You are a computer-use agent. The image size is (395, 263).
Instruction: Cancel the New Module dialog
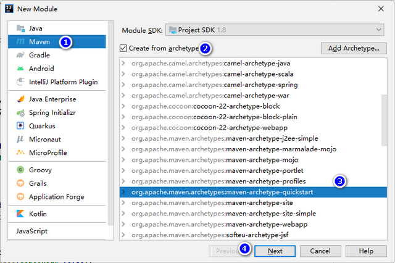point(320,251)
